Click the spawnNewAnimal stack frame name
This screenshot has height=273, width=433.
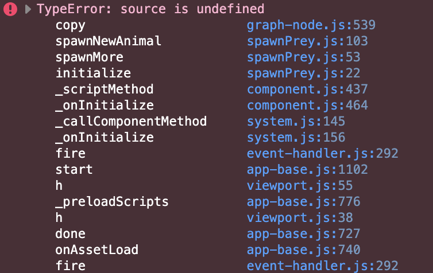(x=108, y=41)
